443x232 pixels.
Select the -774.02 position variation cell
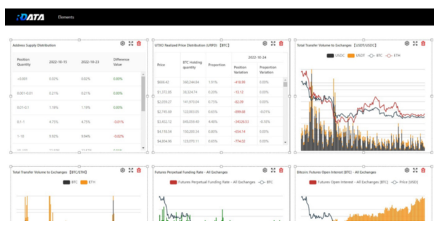(x=240, y=141)
